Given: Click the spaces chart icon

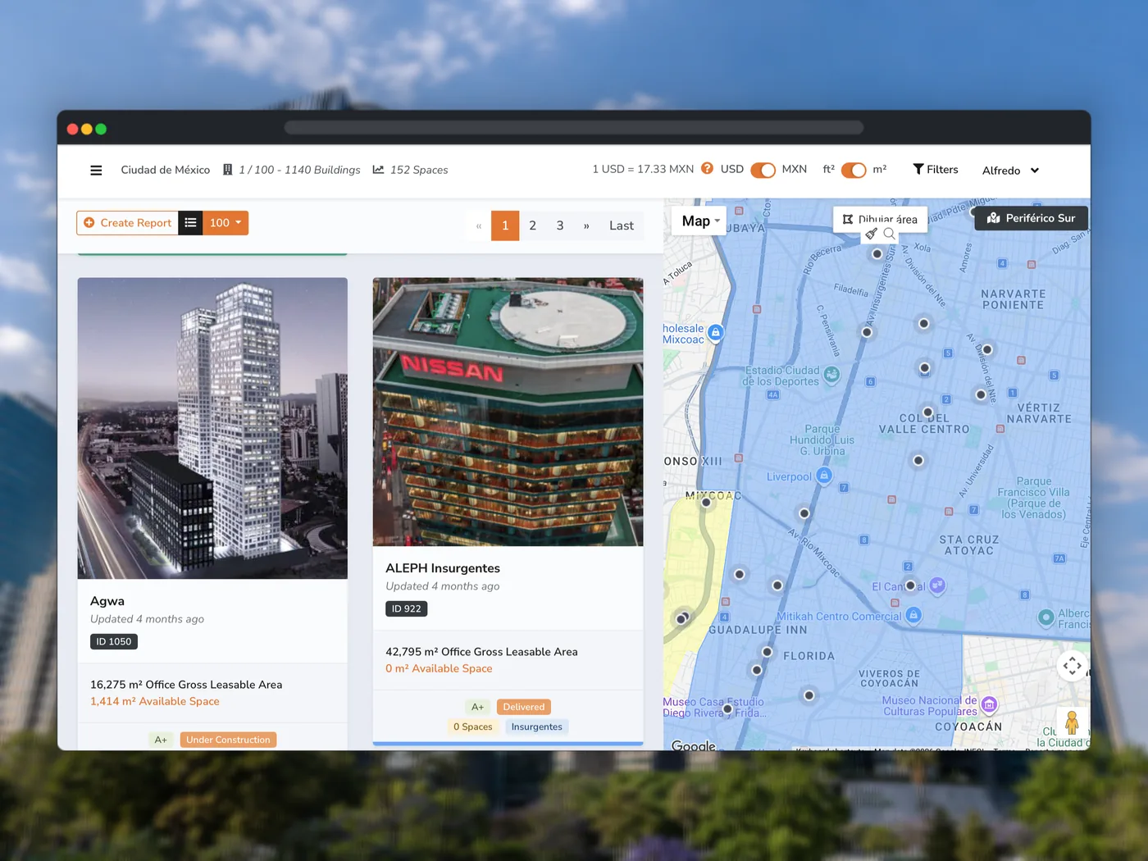Looking at the screenshot, I should pos(378,170).
